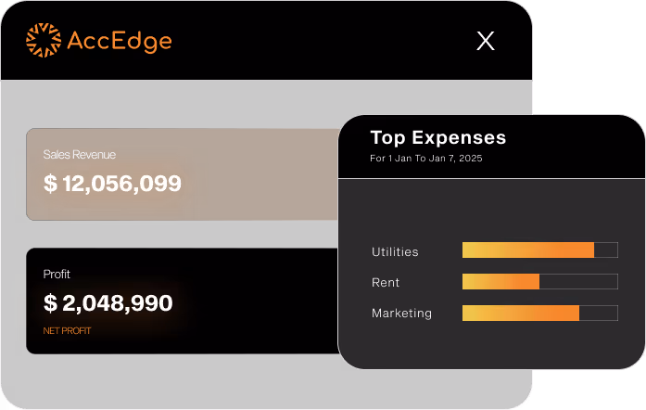Click the Profit card label
The width and height of the screenshot is (646, 410).
[57, 275]
